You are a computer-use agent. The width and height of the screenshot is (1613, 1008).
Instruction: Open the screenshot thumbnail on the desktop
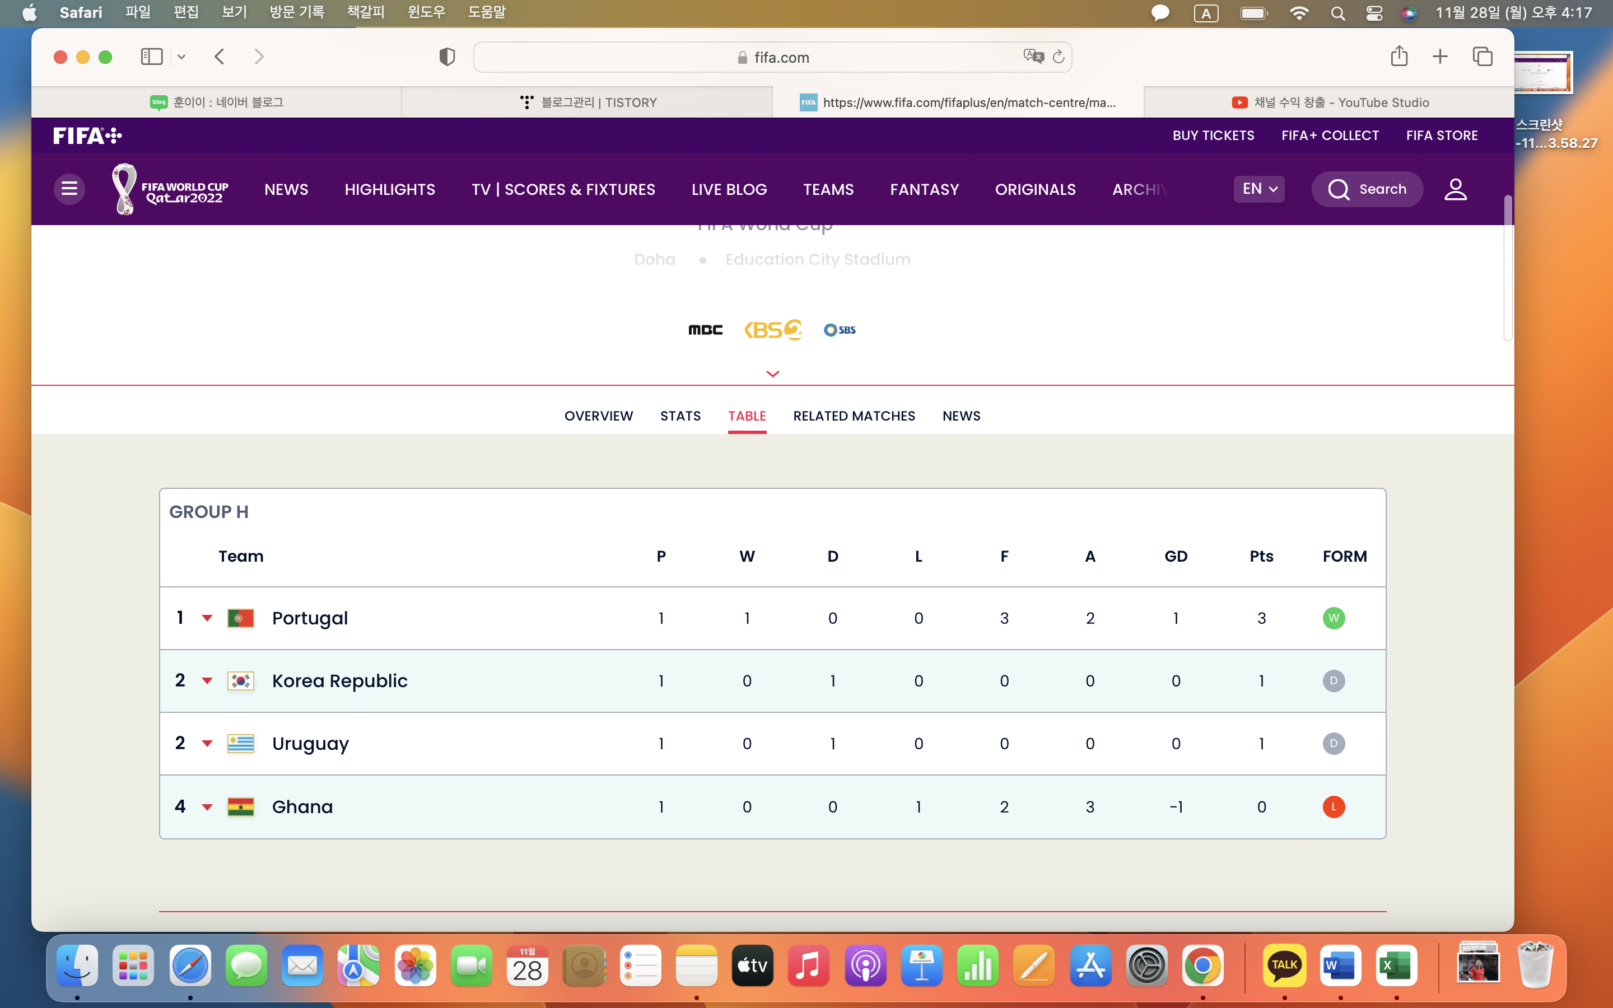pyautogui.click(x=1542, y=72)
